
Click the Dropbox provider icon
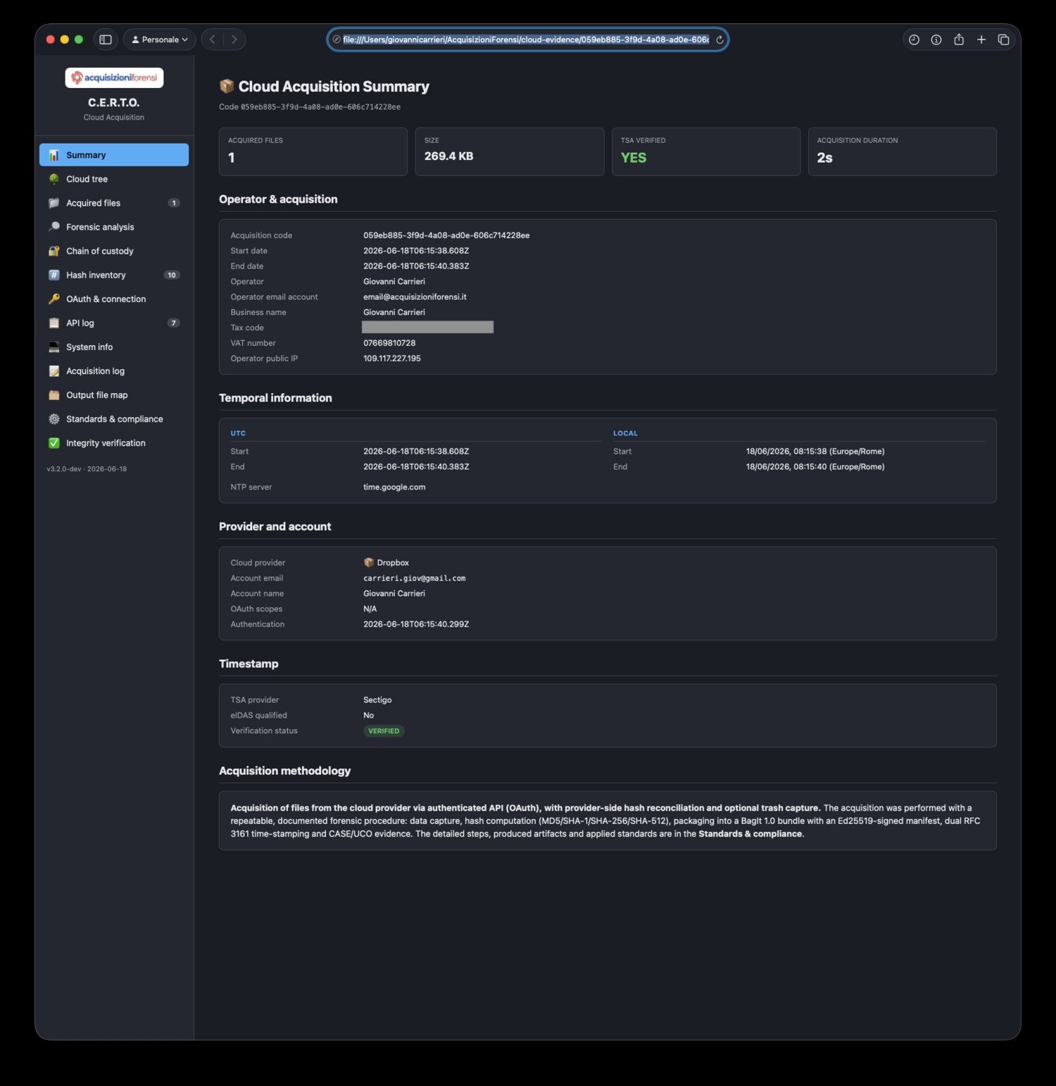pos(368,563)
